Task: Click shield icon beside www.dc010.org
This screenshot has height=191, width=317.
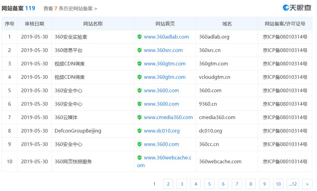Action: click(x=139, y=131)
